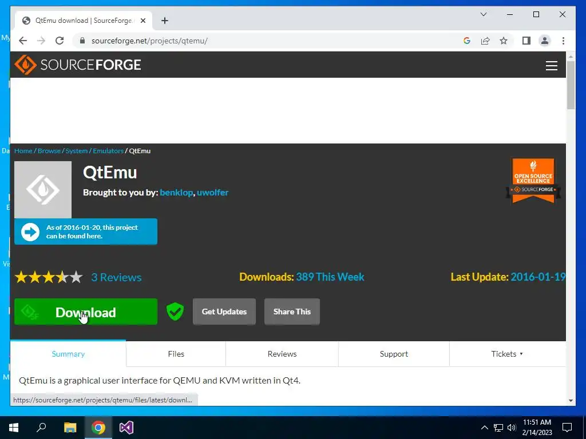
Task: Open the benklop author link
Action: (176, 193)
